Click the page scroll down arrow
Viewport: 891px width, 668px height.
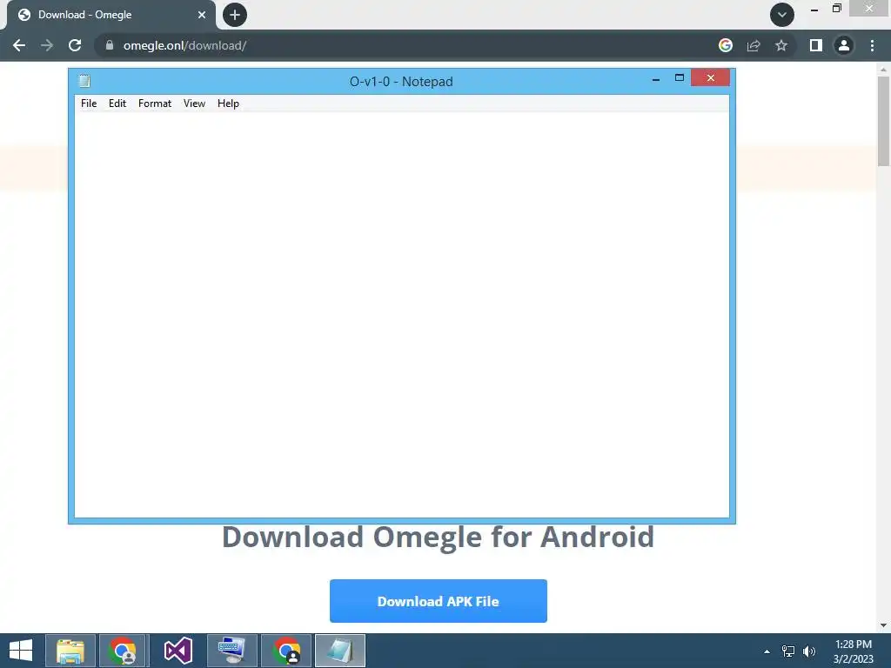point(883,625)
